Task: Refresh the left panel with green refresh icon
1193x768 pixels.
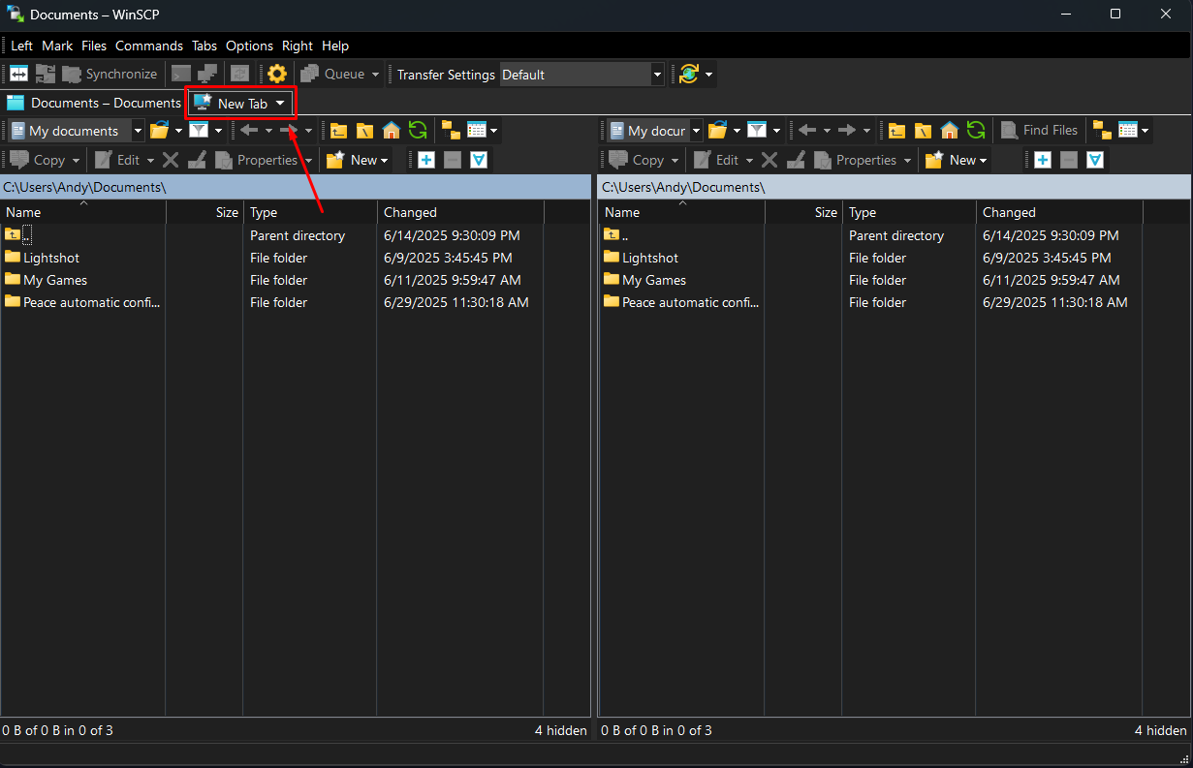Action: pos(418,130)
